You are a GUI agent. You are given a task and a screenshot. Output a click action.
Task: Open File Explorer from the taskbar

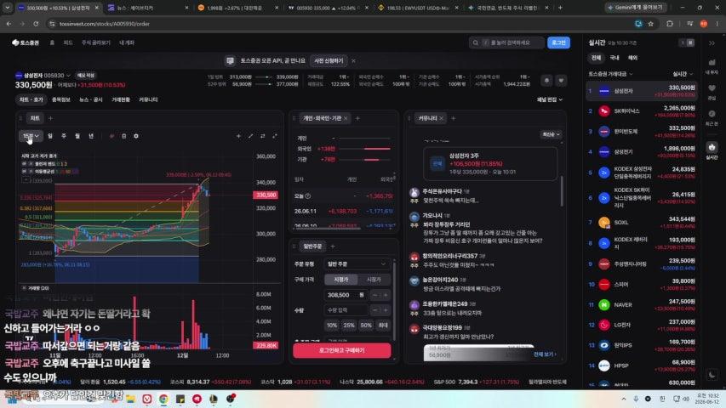tap(130, 399)
